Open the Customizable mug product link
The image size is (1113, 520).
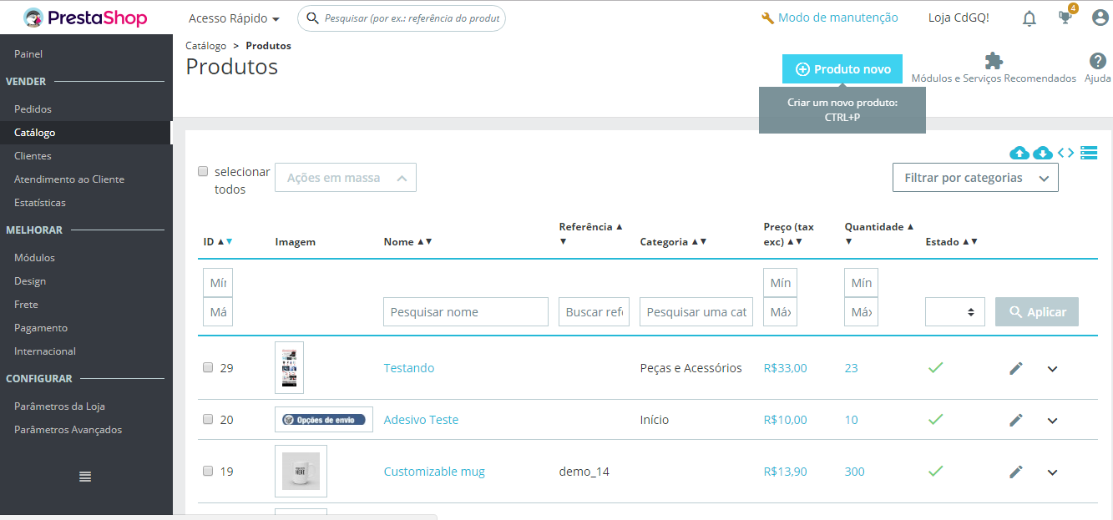click(x=434, y=472)
